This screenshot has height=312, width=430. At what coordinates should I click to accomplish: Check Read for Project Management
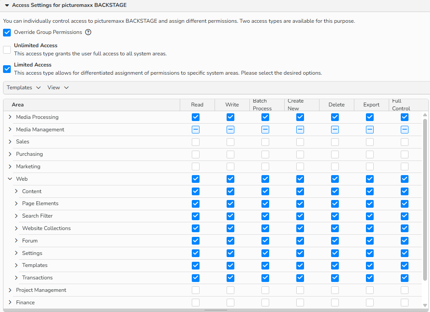pyautogui.click(x=196, y=290)
